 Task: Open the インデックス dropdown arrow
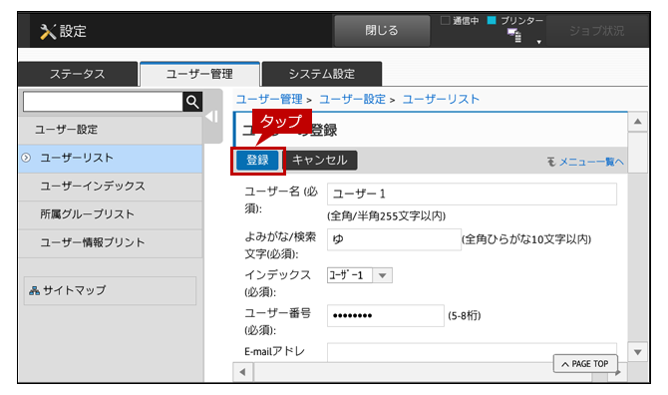point(382,275)
